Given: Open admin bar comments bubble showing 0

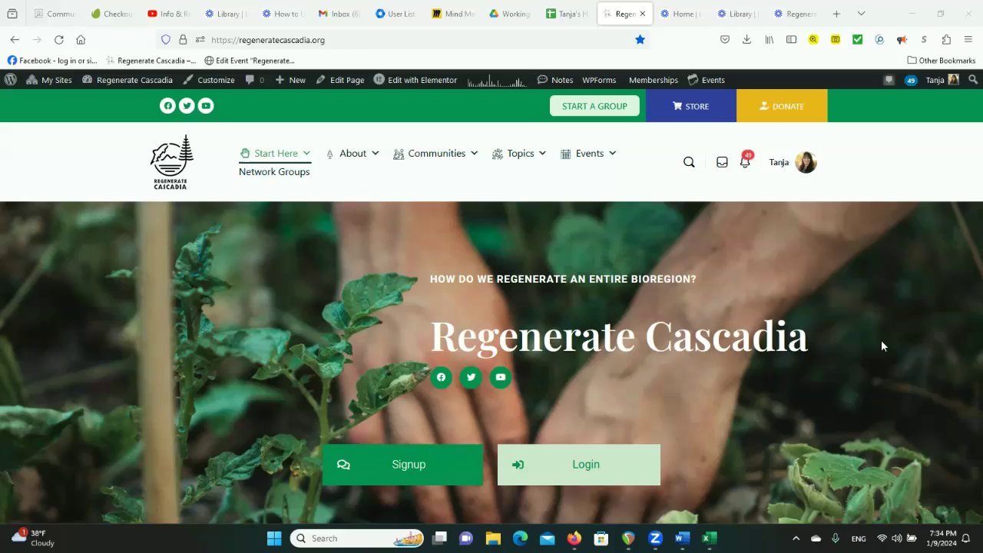Looking at the screenshot, I should coord(254,80).
